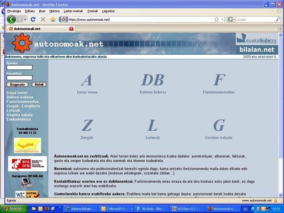Viewport: 284px width, 213px height.
Task: Open the Izena eman sidebar link
Action: 17,93
